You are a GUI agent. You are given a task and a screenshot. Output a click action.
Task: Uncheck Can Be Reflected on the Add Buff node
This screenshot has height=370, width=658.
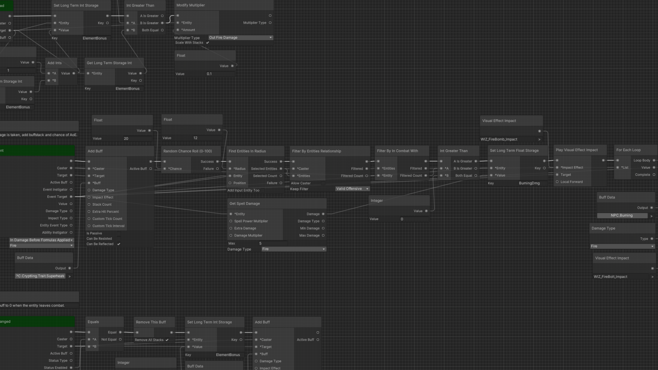(119, 244)
